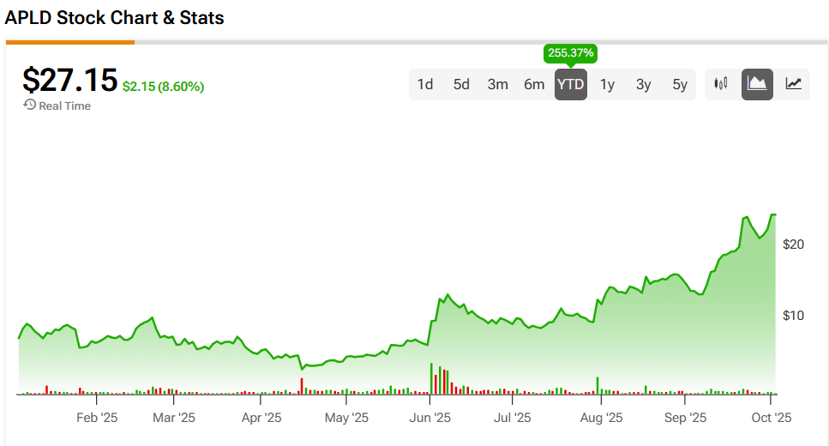
Task: Click the 255.37% YTD badge
Action: coord(571,53)
